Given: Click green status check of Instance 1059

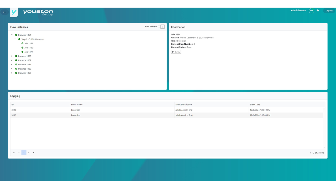Looking at the screenshot, I should [x=16, y=73].
